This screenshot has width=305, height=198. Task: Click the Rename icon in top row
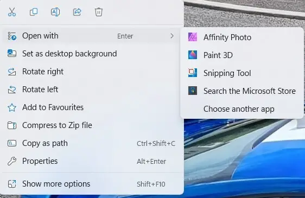pyautogui.click(x=55, y=12)
